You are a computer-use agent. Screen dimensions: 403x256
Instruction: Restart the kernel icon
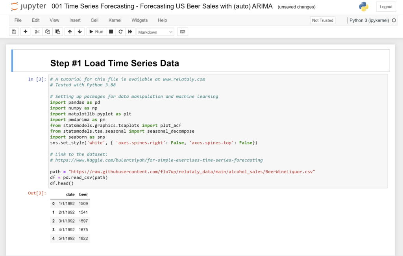(x=121, y=32)
